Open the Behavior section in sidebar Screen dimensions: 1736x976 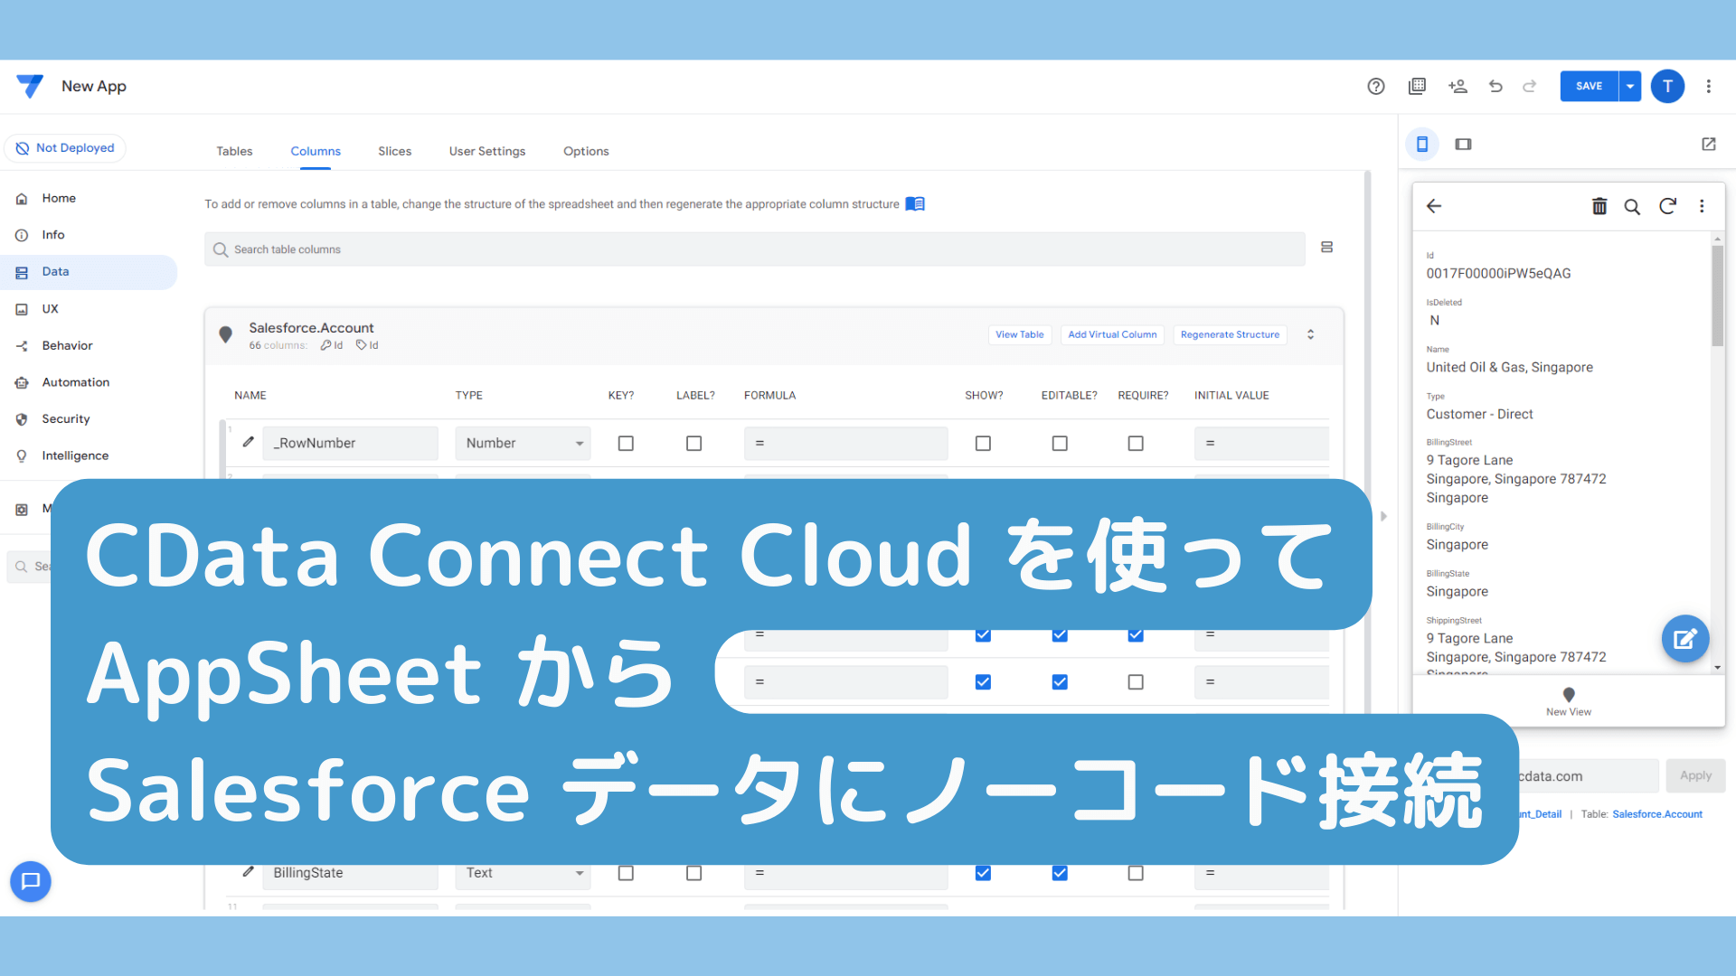[67, 345]
